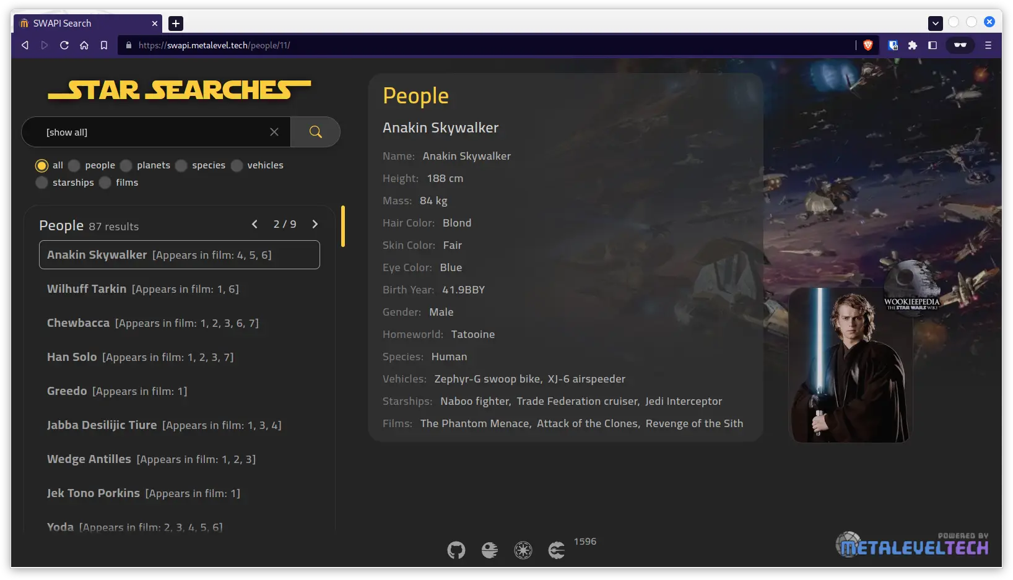Click the browser address bar URL
The height and width of the screenshot is (580, 1013).
214,45
